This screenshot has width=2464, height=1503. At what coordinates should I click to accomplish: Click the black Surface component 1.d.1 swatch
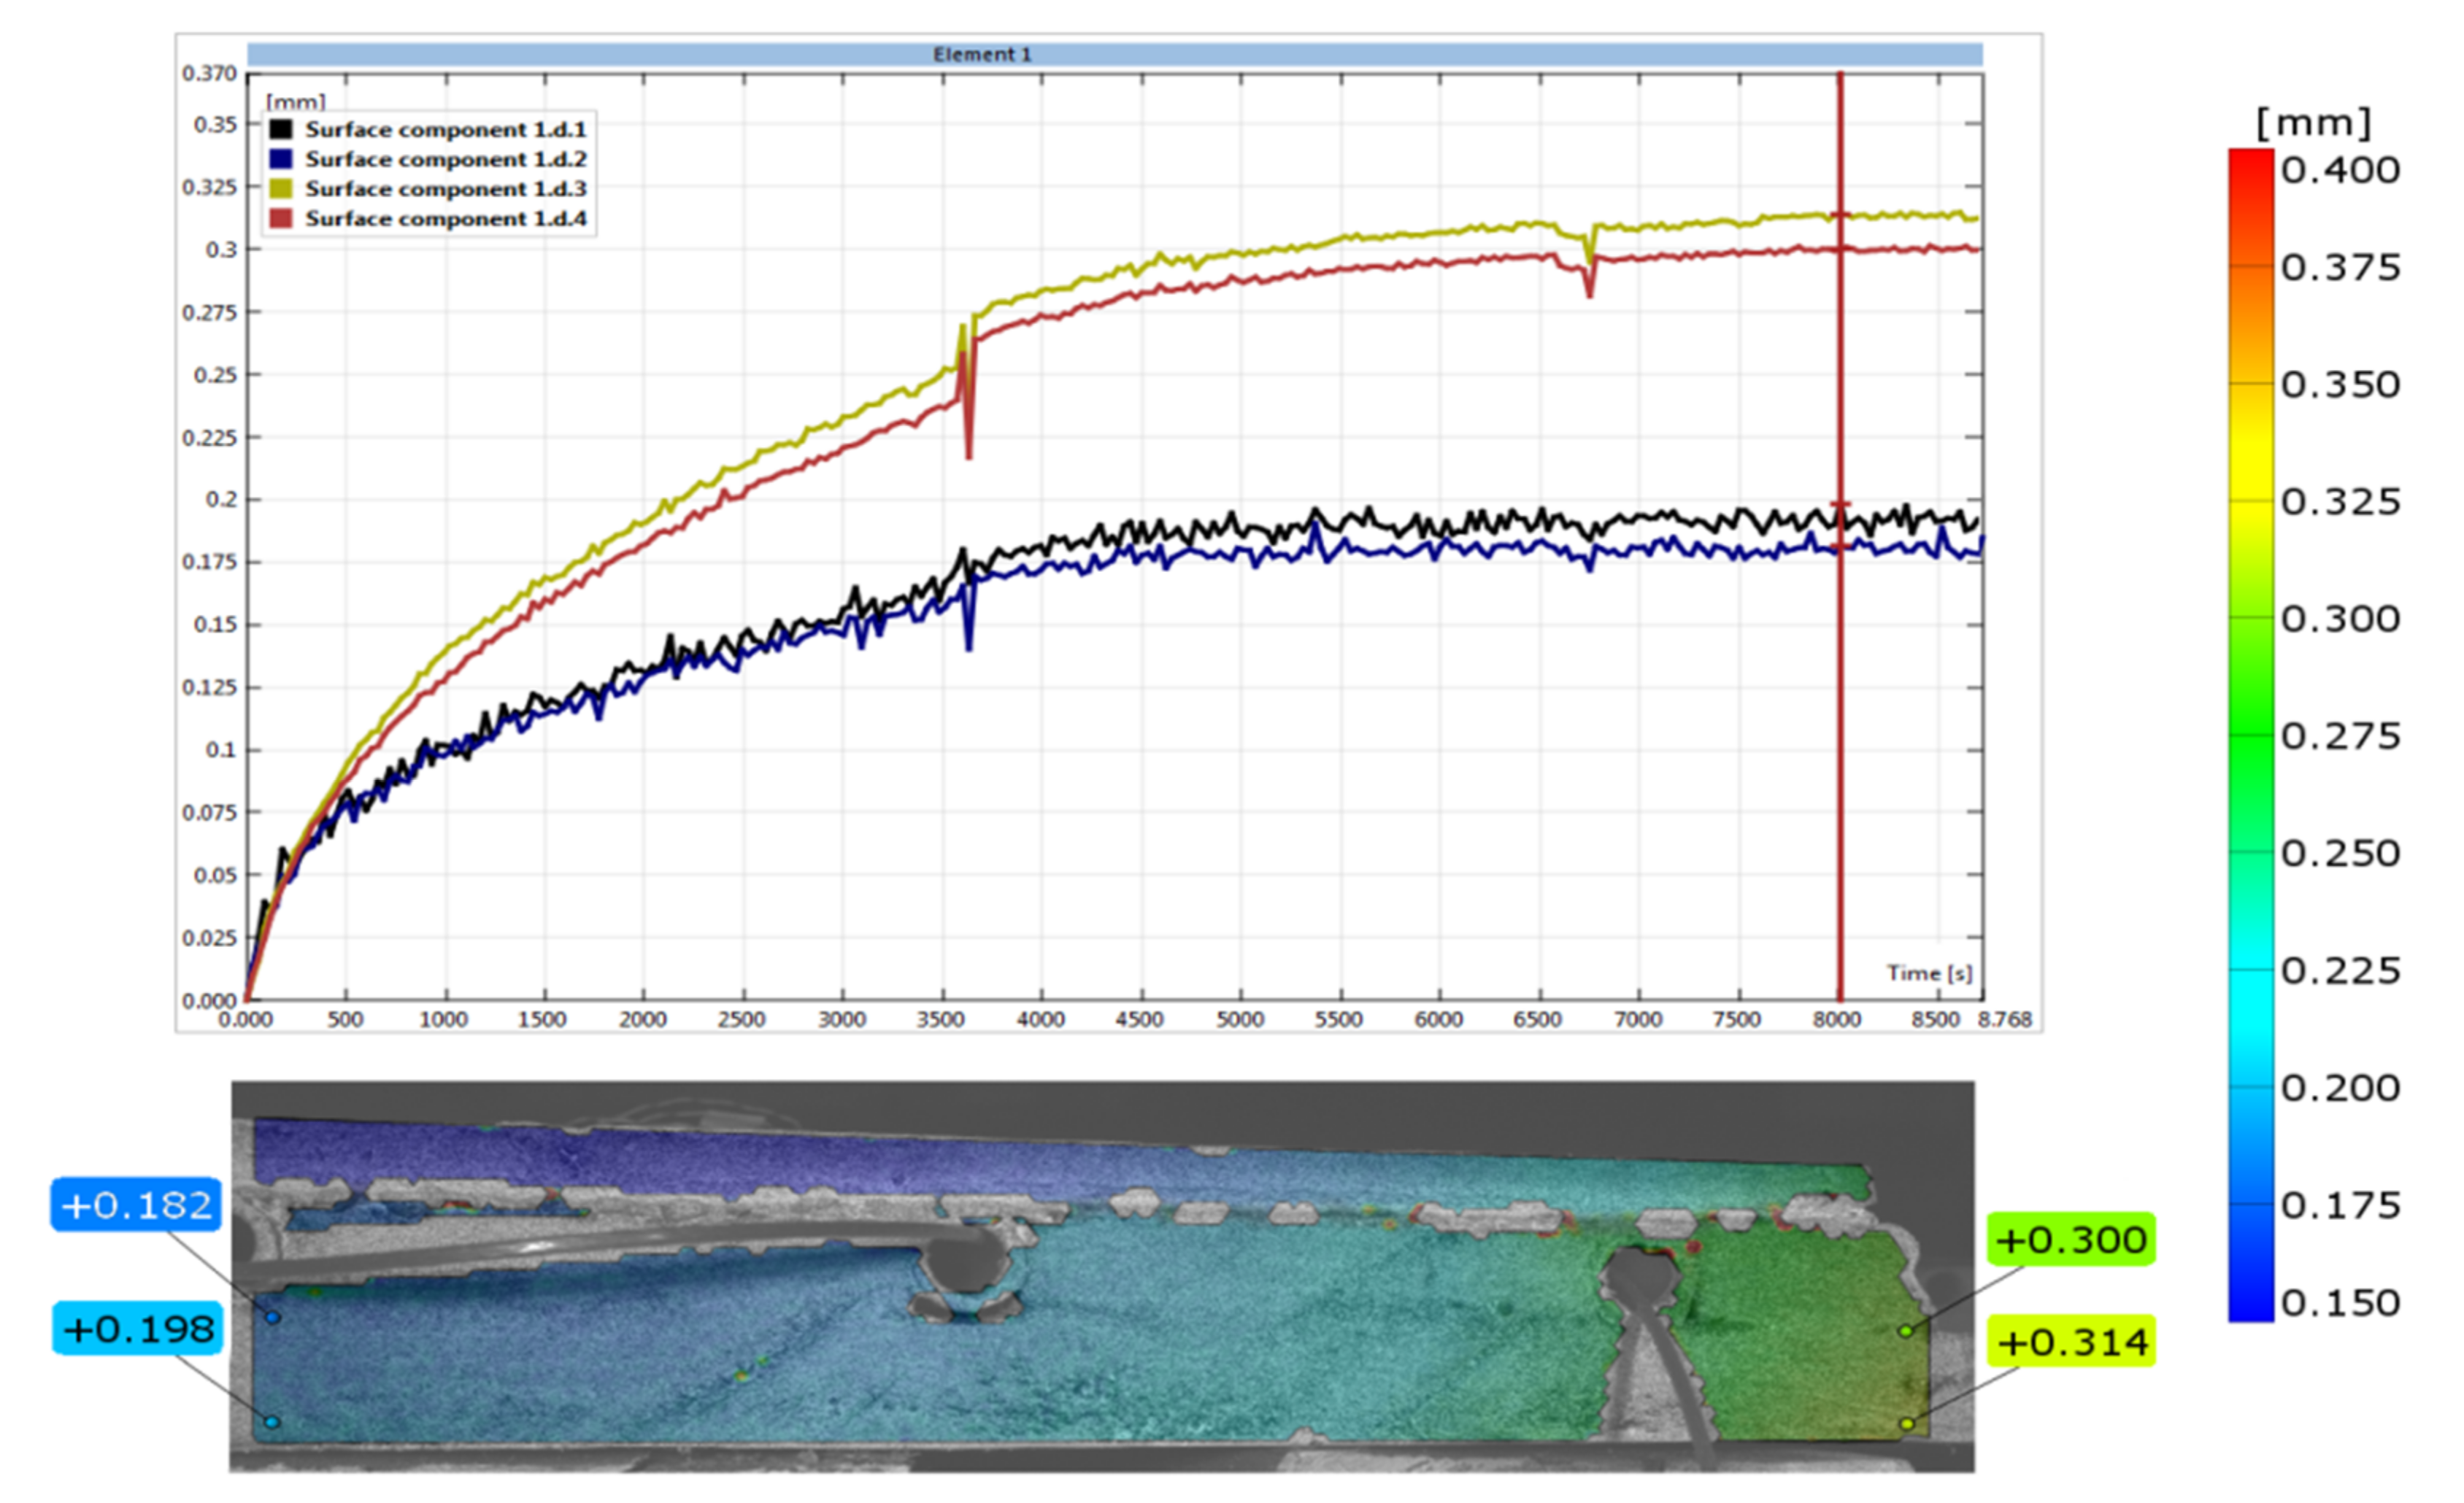281,129
